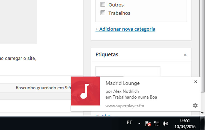
Task: Check the Outros category checkbox
Action: pyautogui.click(x=103, y=5)
